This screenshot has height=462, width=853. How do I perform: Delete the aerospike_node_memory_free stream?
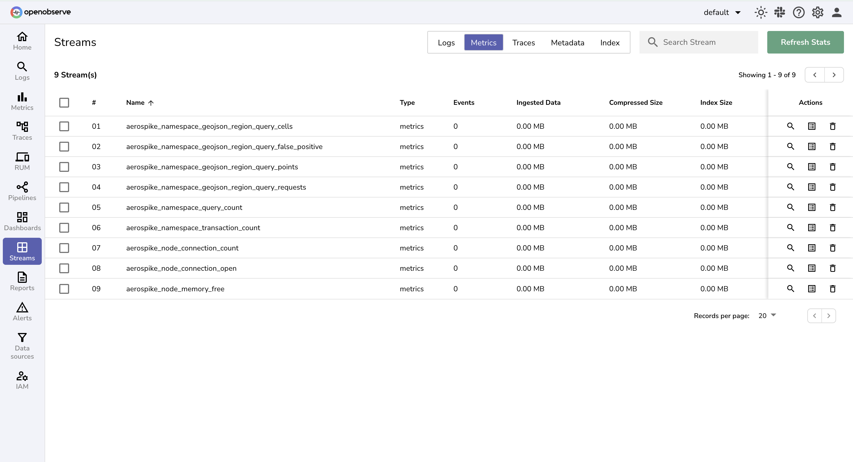tap(833, 289)
